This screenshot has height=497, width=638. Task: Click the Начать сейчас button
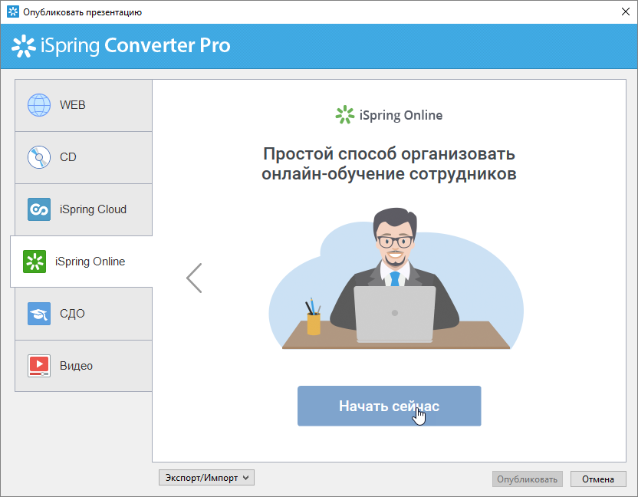tap(389, 406)
